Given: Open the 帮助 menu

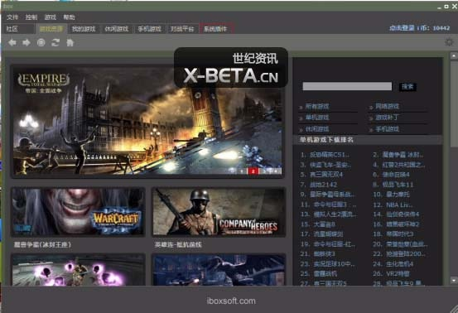Looking at the screenshot, I should pos(70,17).
